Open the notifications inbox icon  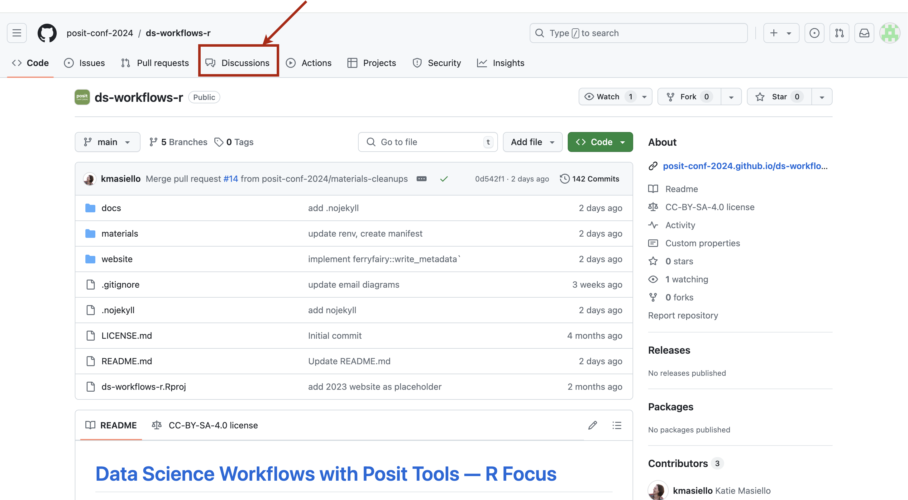(x=864, y=33)
